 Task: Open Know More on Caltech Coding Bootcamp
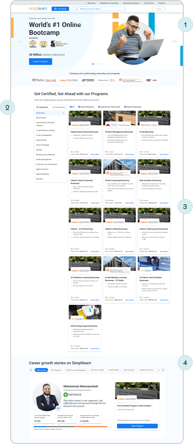pyautogui.click(x=130, y=252)
